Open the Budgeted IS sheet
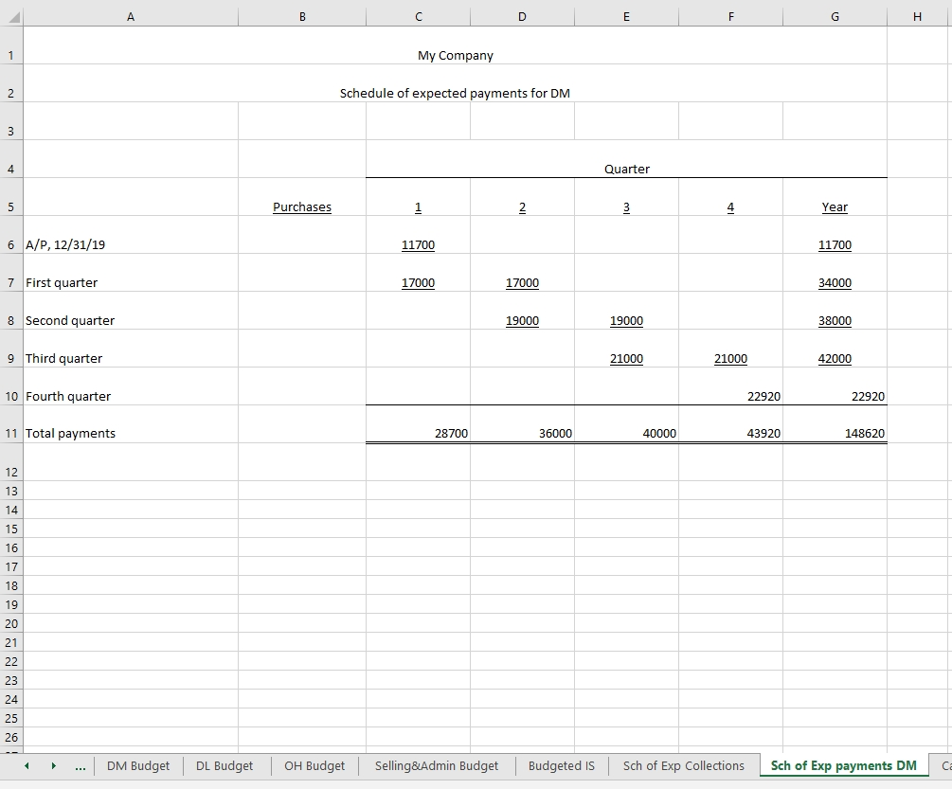952x789 pixels. (561, 765)
